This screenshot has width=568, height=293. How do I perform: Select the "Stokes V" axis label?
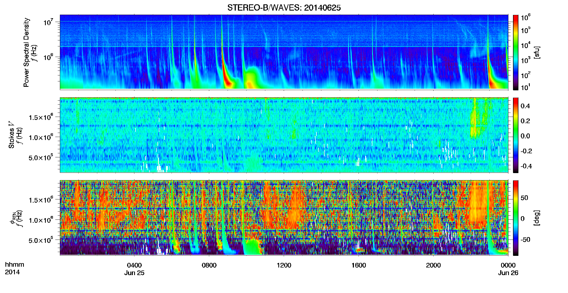coord(11,135)
